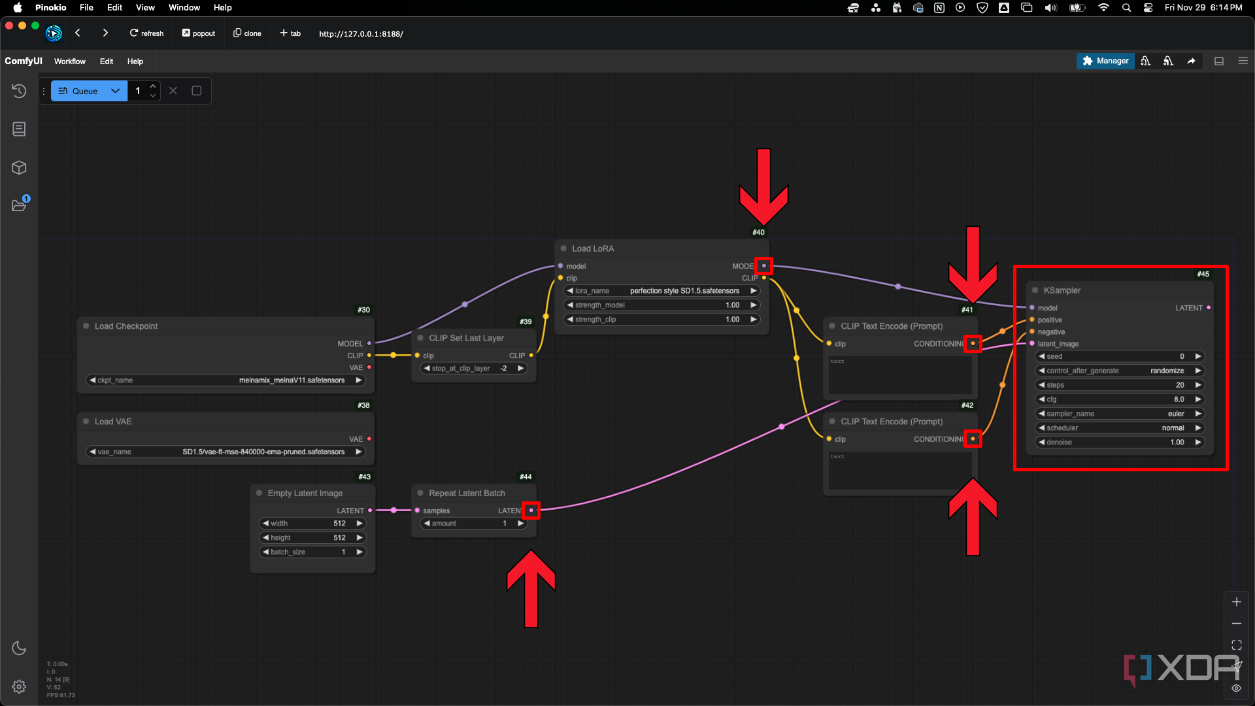
Task: Collapse the Load VAE node
Action: [x=86, y=421]
